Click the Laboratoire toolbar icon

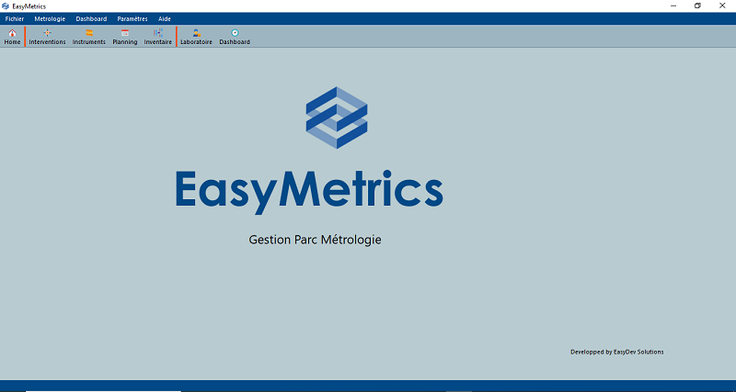pyautogui.click(x=196, y=37)
